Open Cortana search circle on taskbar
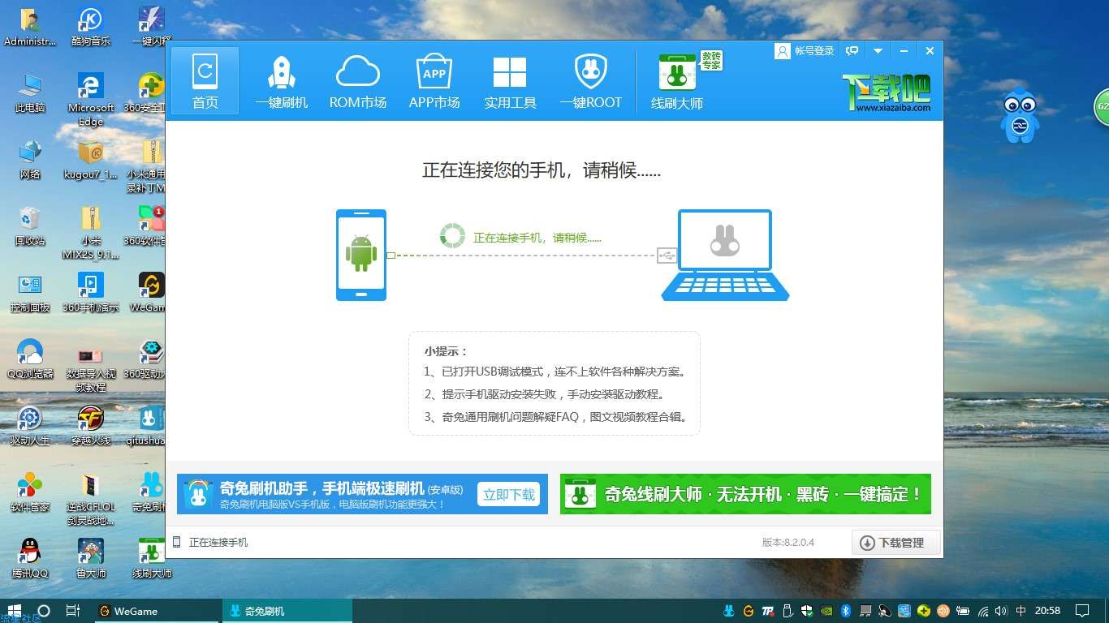The width and height of the screenshot is (1109, 623). point(44,611)
